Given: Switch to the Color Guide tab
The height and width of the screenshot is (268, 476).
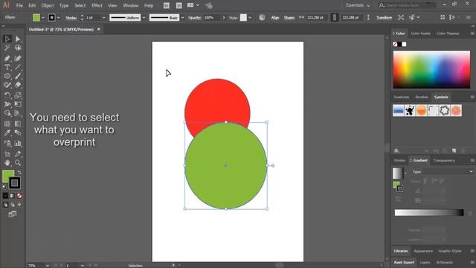Looking at the screenshot, I should coord(420,33).
